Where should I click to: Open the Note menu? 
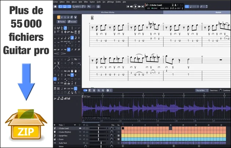click(x=80, y=2)
